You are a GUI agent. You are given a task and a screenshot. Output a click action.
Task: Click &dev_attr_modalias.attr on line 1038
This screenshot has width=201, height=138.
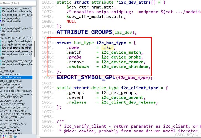[x=95, y=17]
